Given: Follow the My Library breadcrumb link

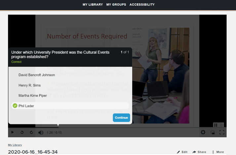Looking at the screenshot, I should [x=15, y=145].
